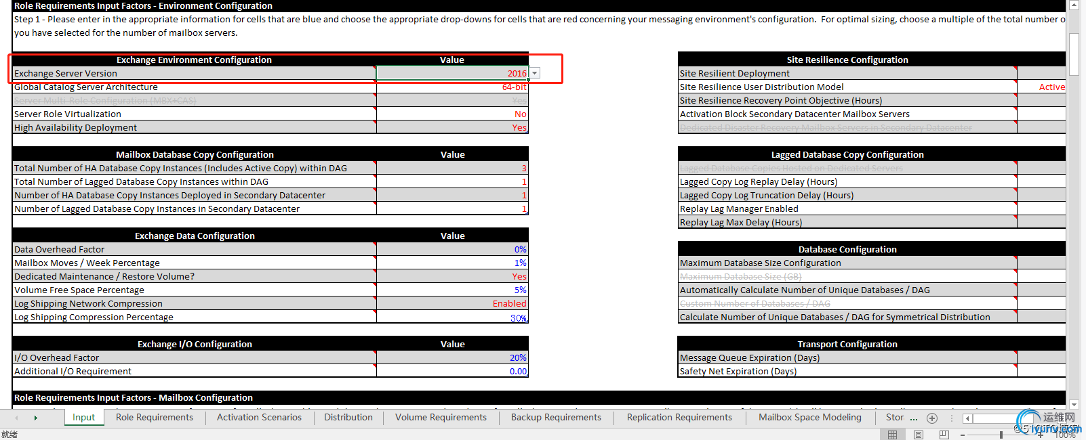Click the vertical scrollbar up arrow
The height and width of the screenshot is (440, 1086).
[1074, 5]
